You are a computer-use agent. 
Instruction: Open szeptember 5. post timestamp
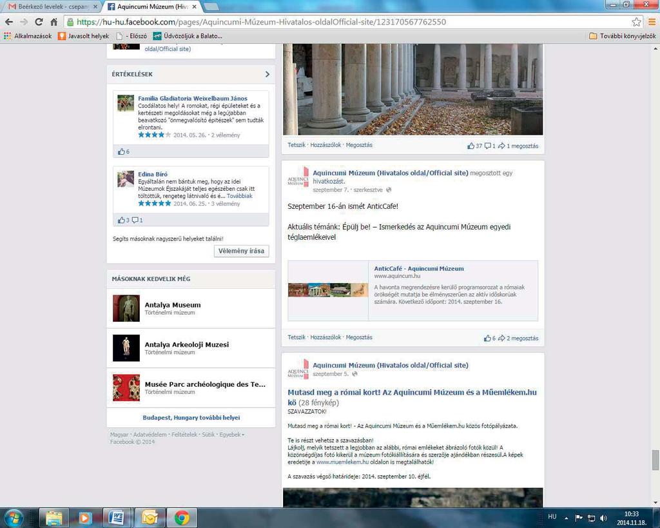[x=331, y=374]
